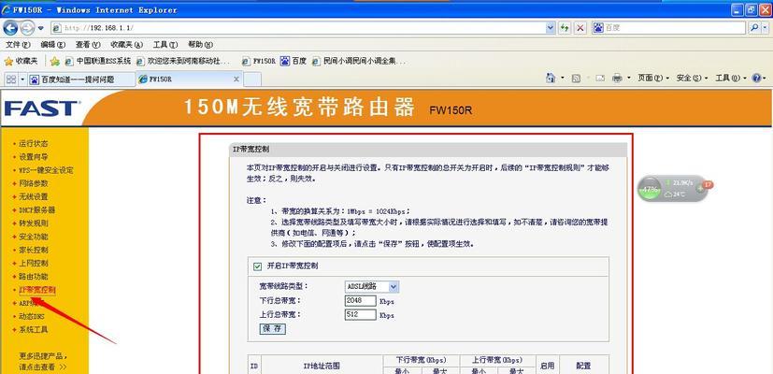Expand the address bar history dropdown arrow
The image size is (773, 374).
[x=551, y=28]
